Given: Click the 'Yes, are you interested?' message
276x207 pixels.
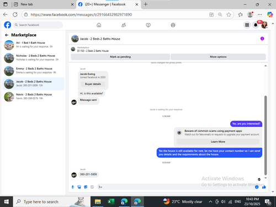Looking at the screenshot, I should (x=246, y=124).
